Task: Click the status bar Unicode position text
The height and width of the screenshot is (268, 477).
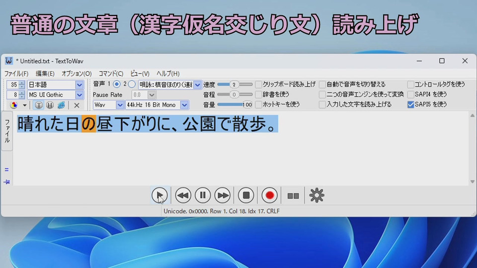Action: 222,211
